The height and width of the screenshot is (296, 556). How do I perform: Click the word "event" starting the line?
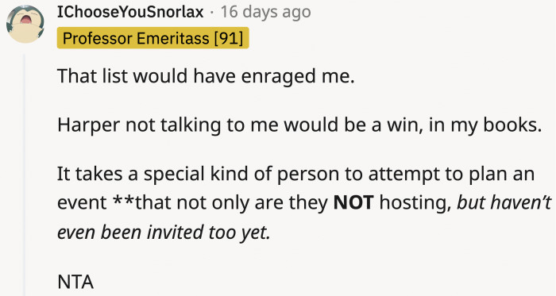pos(82,203)
